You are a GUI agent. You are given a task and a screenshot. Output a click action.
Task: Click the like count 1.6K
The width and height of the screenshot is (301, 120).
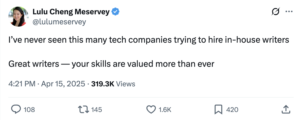click(166, 110)
